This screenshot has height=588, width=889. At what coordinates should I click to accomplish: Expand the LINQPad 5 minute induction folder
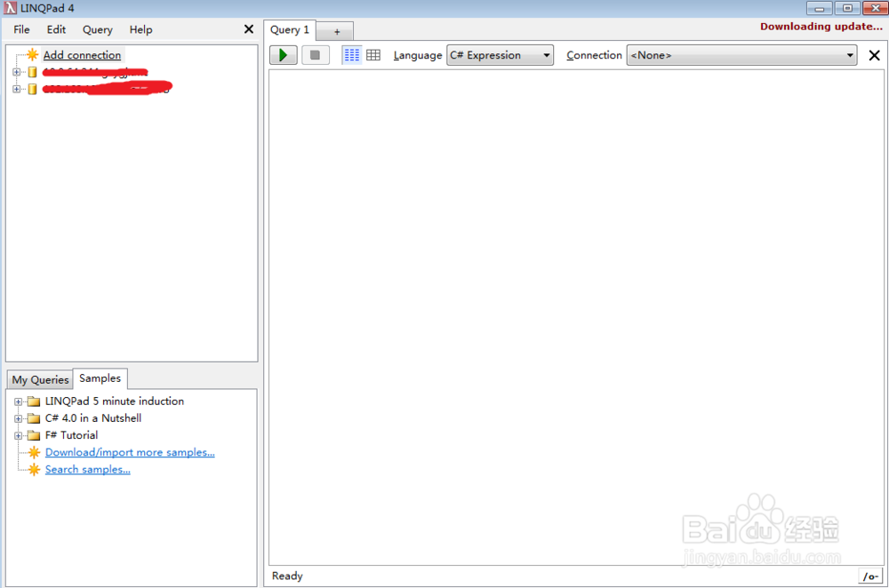pos(18,401)
